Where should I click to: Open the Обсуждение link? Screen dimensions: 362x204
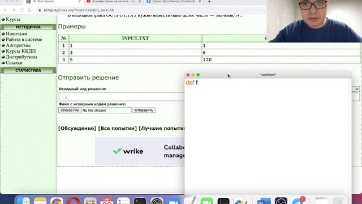coord(77,129)
